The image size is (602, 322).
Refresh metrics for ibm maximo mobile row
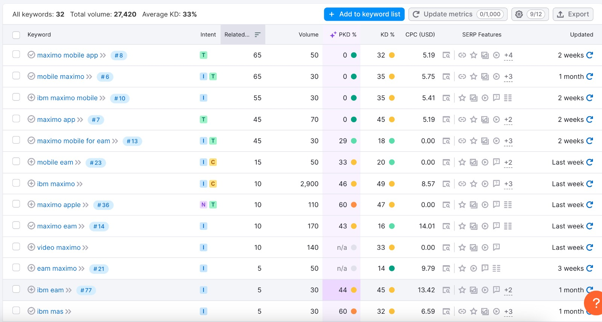[x=590, y=98]
